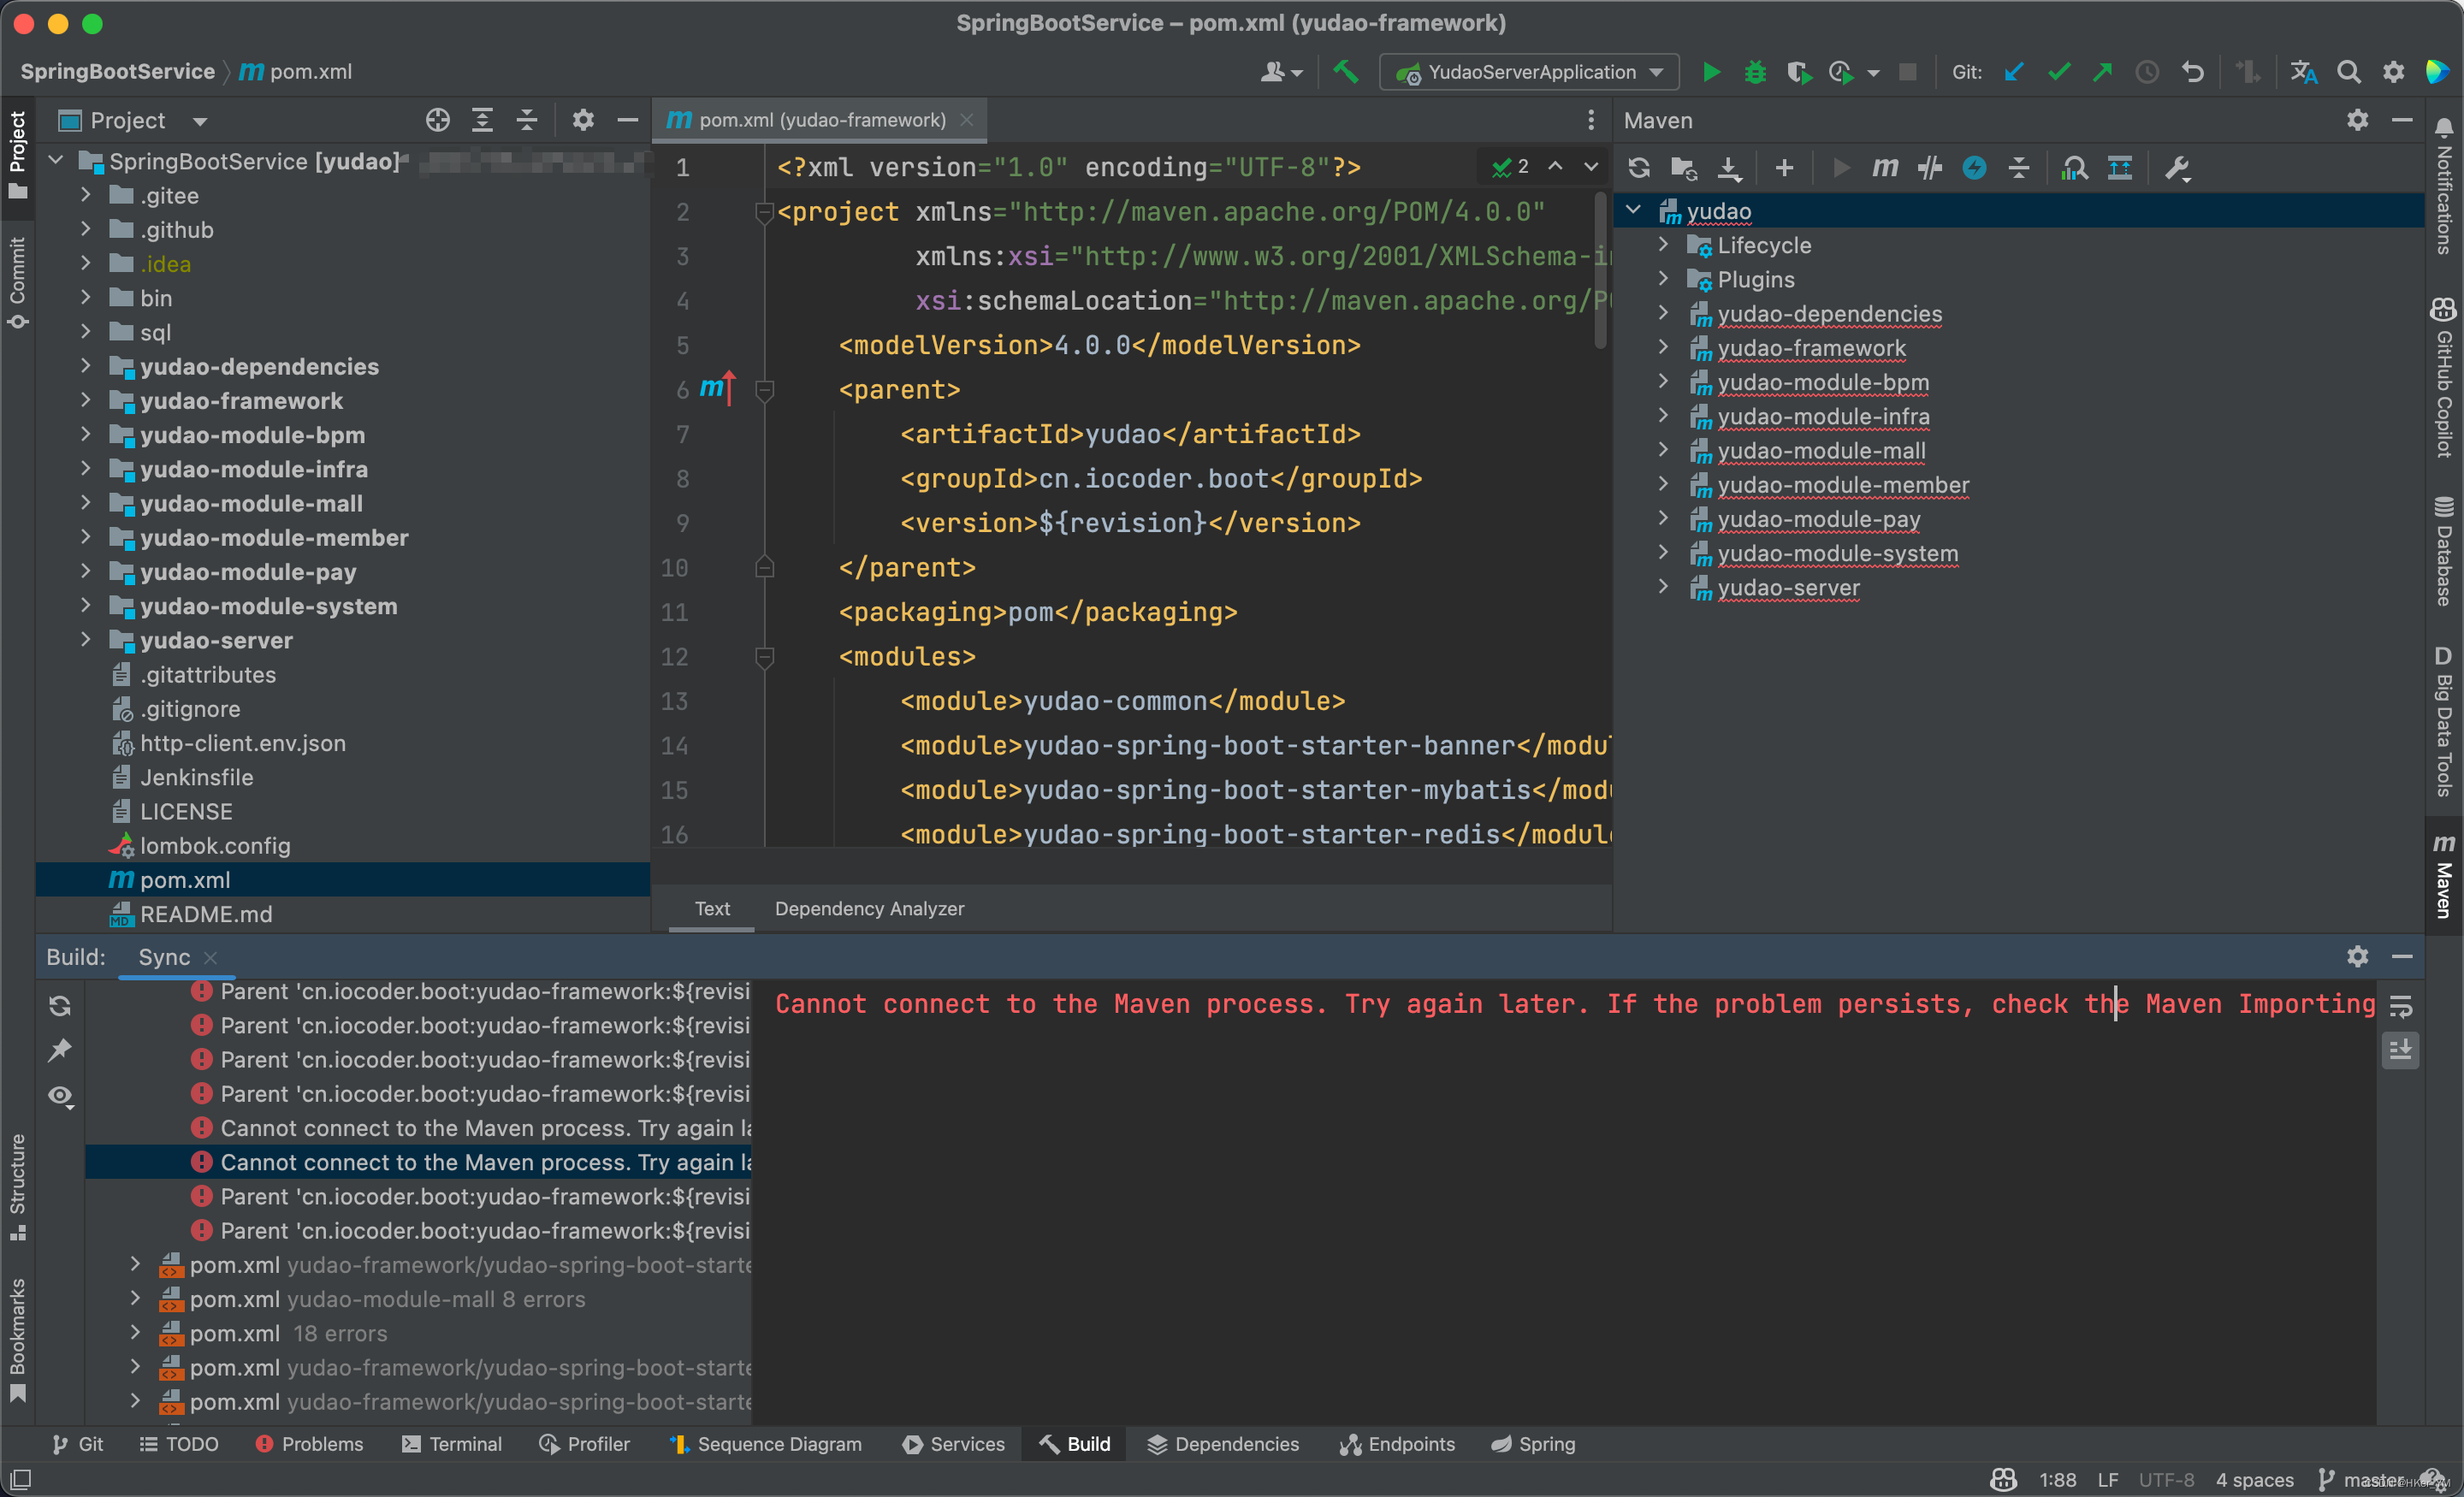Screen dimensions: 2464x1497
Task: Select README.md in Project tree
Action: coord(205,914)
